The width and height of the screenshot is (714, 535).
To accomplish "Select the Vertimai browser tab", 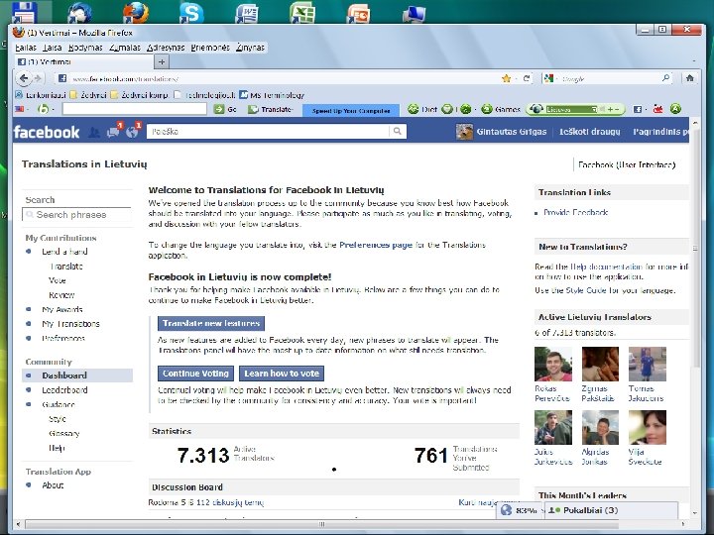I will click(83, 61).
